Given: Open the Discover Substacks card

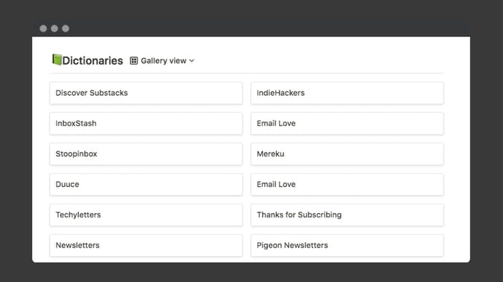Looking at the screenshot, I should point(146,93).
